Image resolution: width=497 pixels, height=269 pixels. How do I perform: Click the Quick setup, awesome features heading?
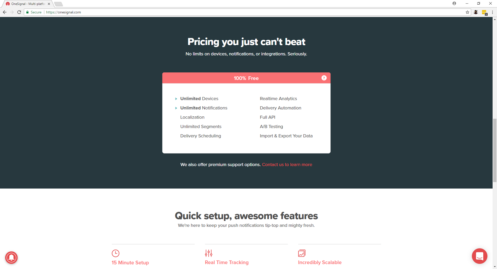(x=246, y=216)
